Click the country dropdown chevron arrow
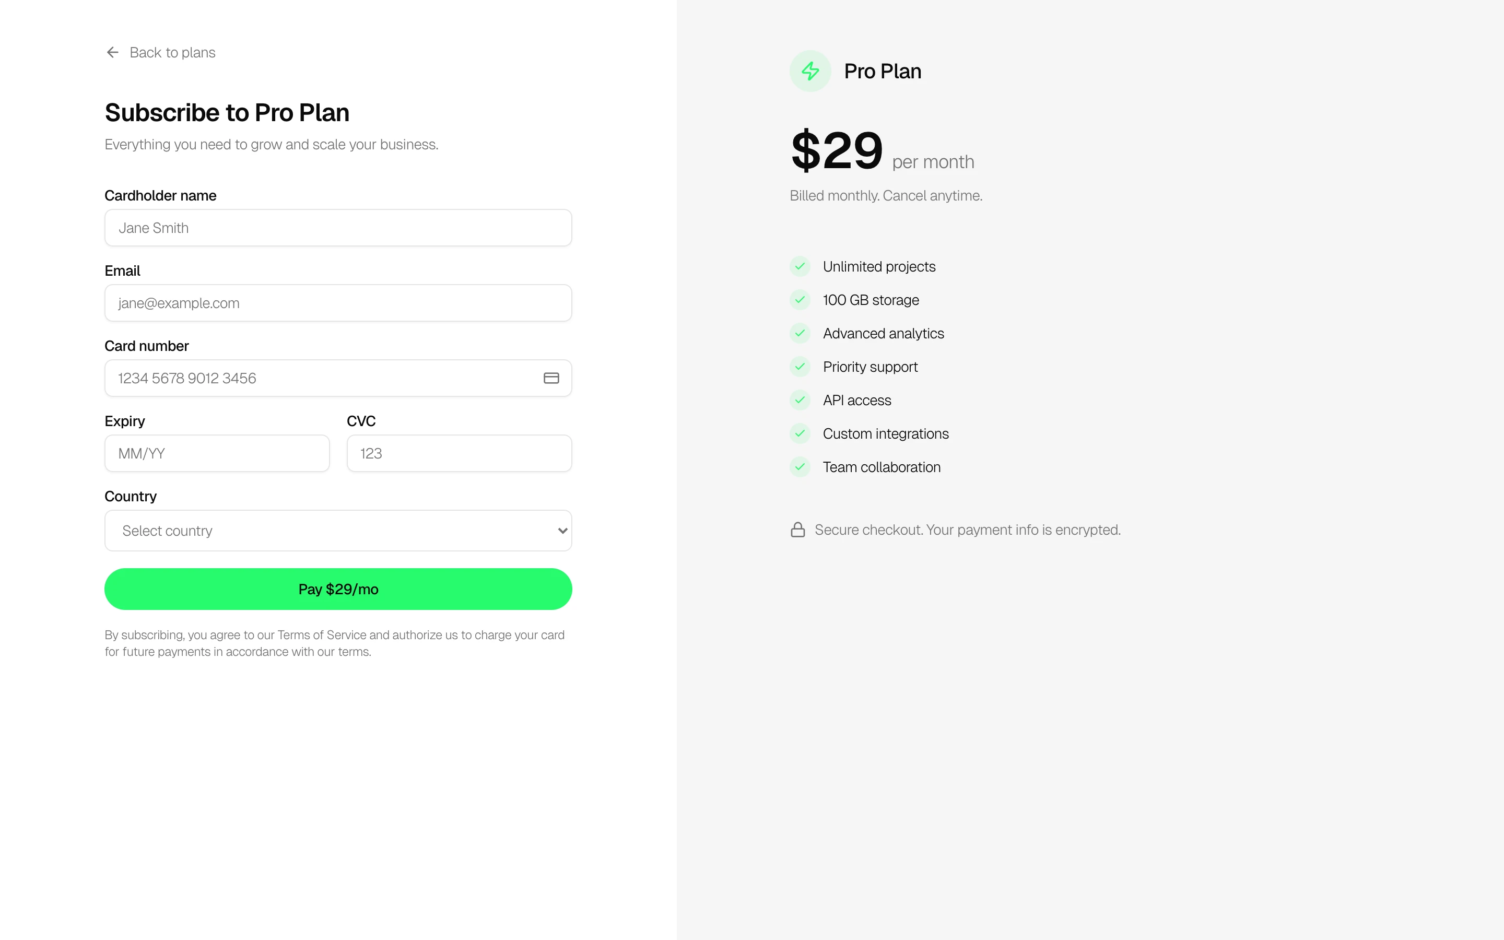Image resolution: width=1504 pixels, height=940 pixels. click(x=562, y=531)
